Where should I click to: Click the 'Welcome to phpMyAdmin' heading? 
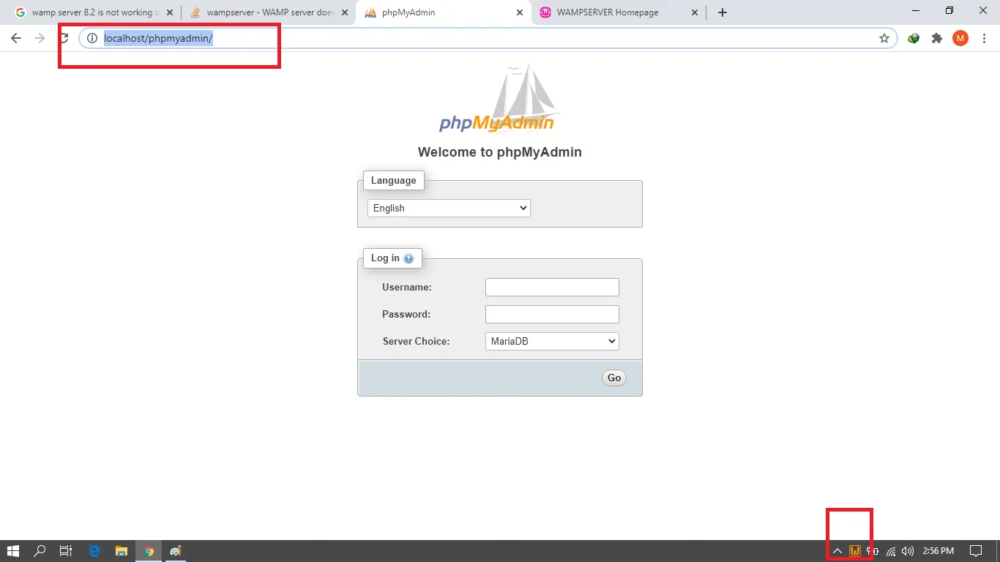pos(500,152)
